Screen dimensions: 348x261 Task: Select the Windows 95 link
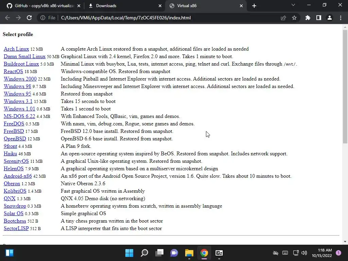(x=17, y=94)
